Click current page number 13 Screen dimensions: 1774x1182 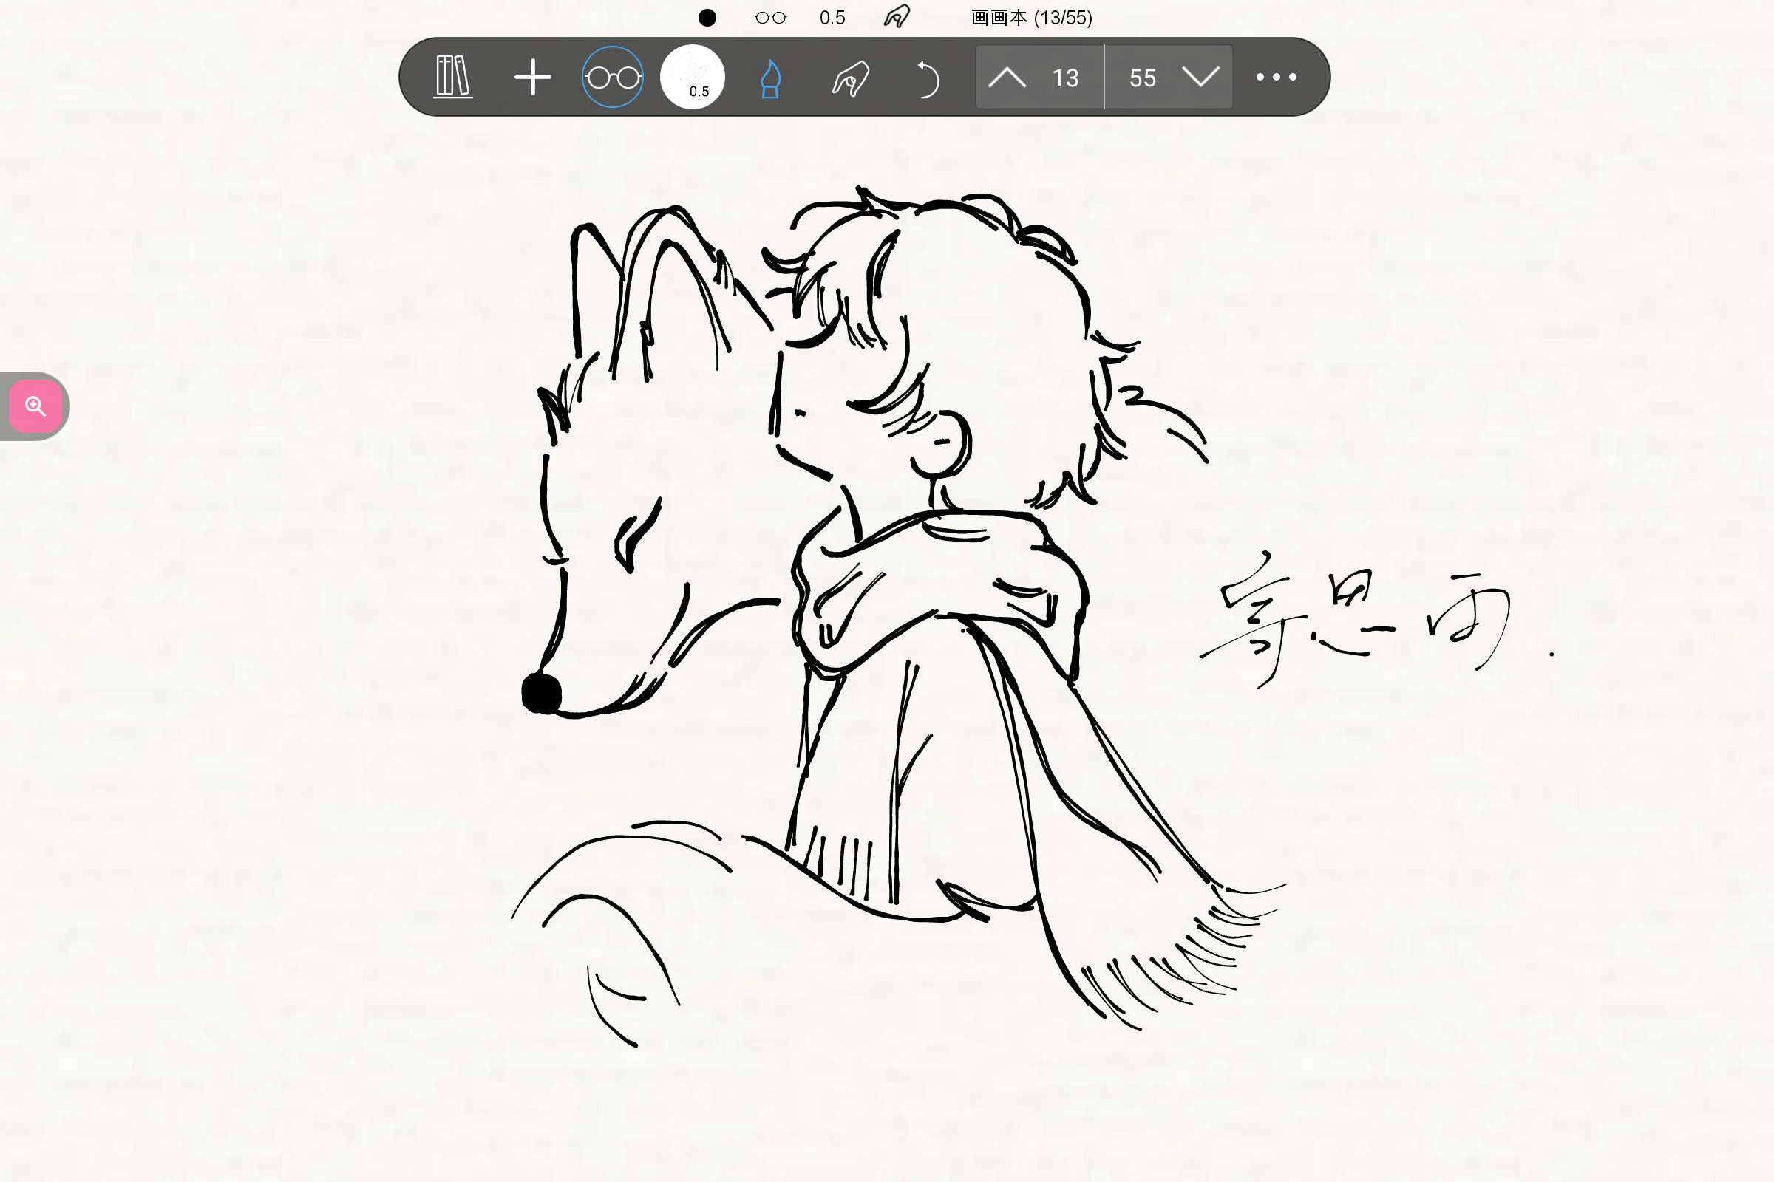tap(1065, 78)
